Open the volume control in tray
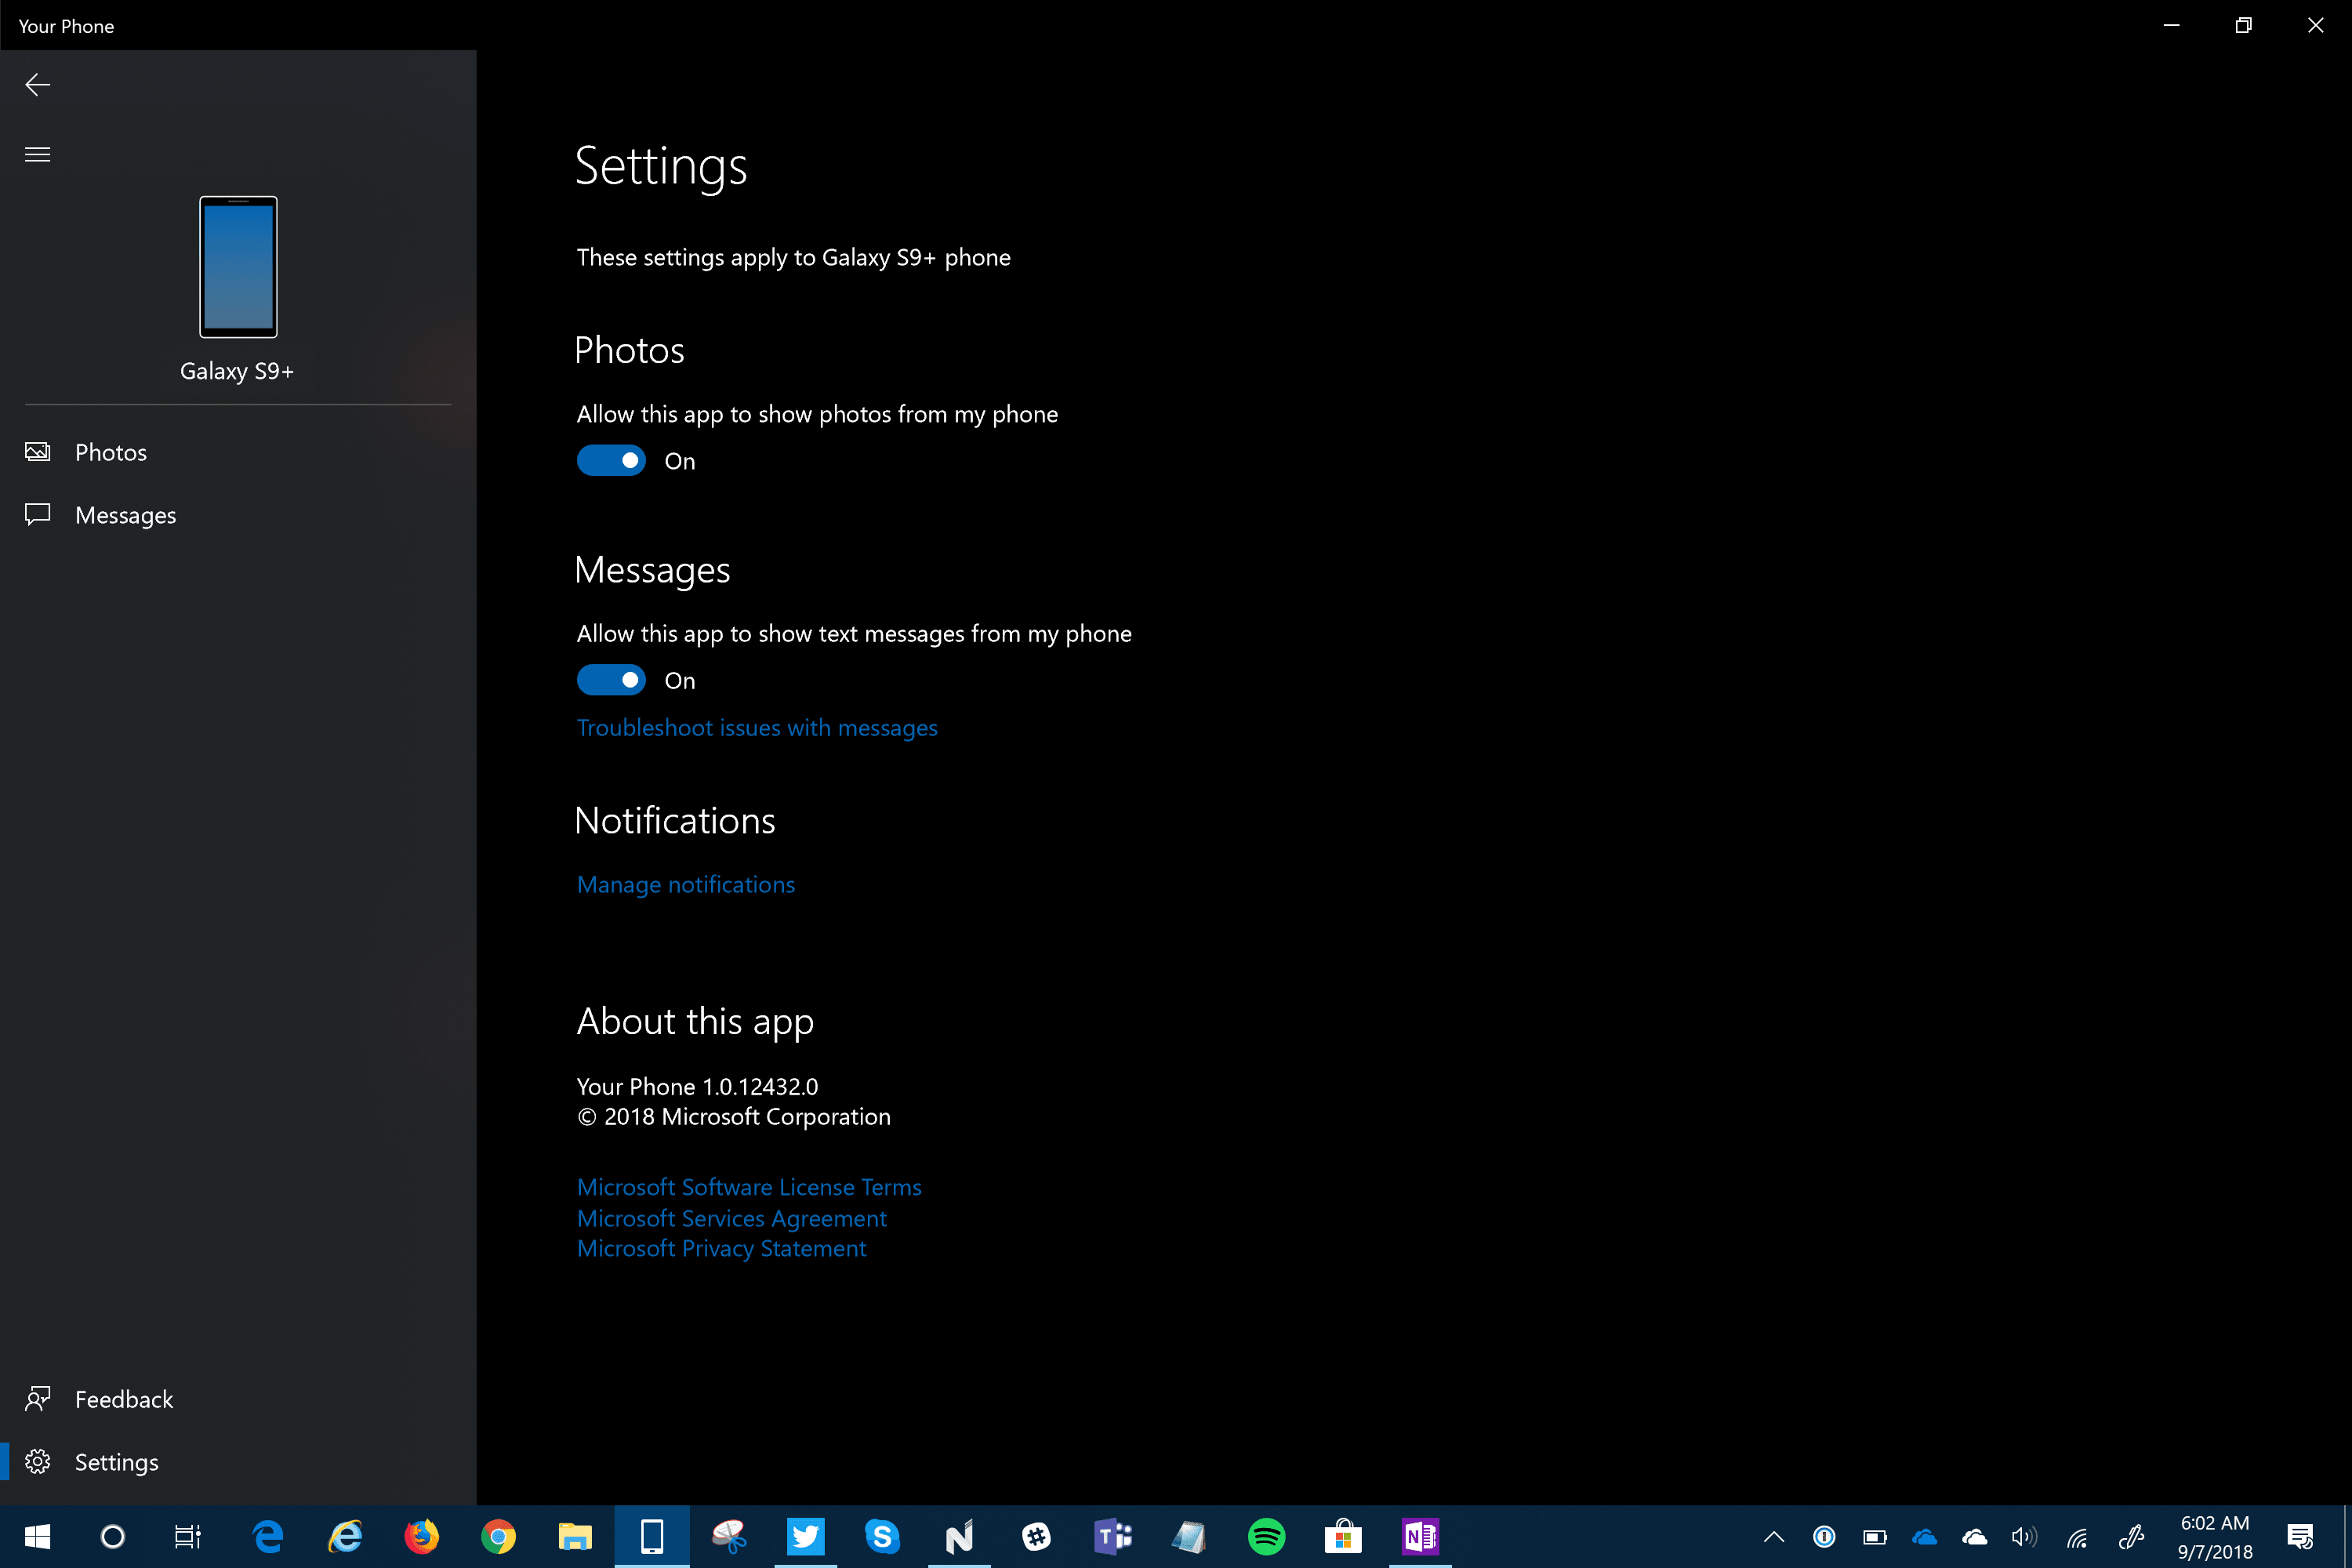 tap(2023, 1537)
